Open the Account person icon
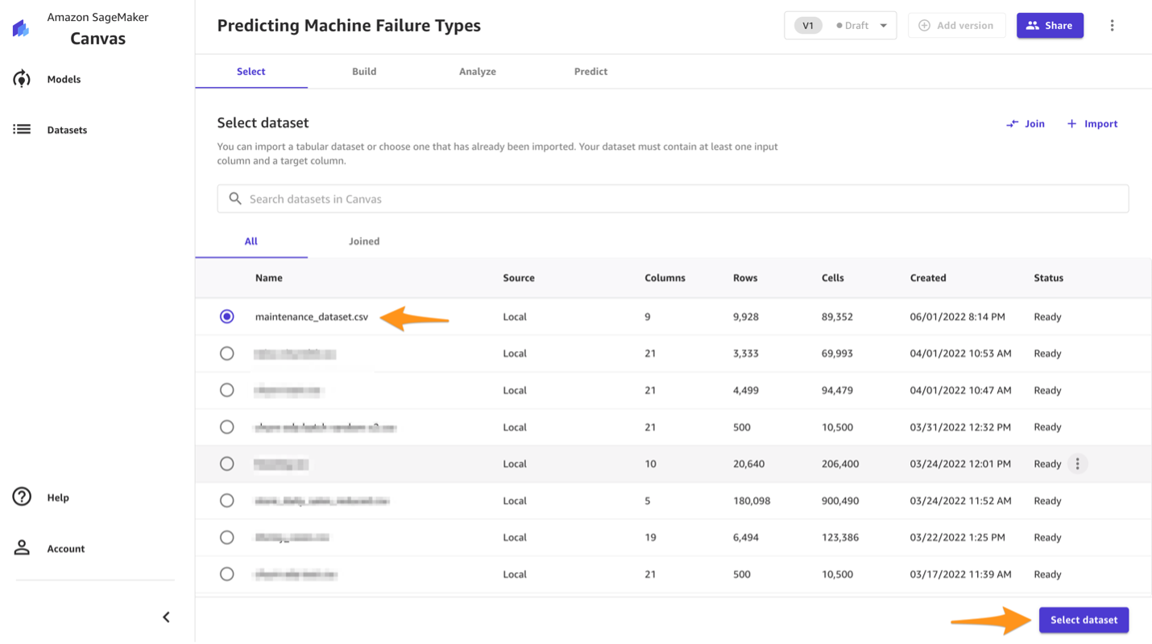 tap(22, 548)
